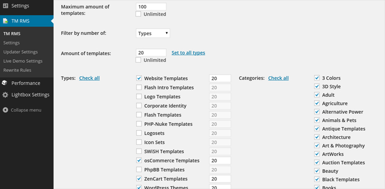Uncheck the Agriculture category
The height and width of the screenshot is (189, 385).
316,103
